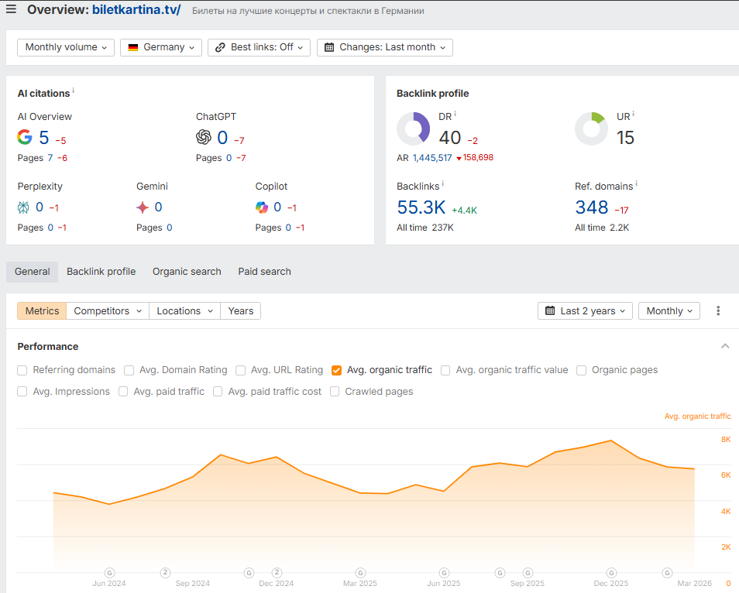
Task: Click the Gemini star icon
Action: pyautogui.click(x=143, y=207)
